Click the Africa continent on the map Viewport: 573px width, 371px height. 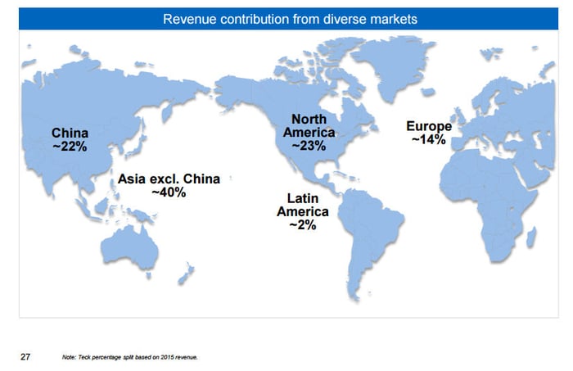(x=488, y=205)
